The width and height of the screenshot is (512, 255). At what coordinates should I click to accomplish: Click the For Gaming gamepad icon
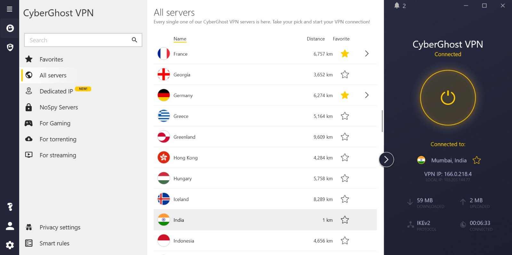(29, 123)
